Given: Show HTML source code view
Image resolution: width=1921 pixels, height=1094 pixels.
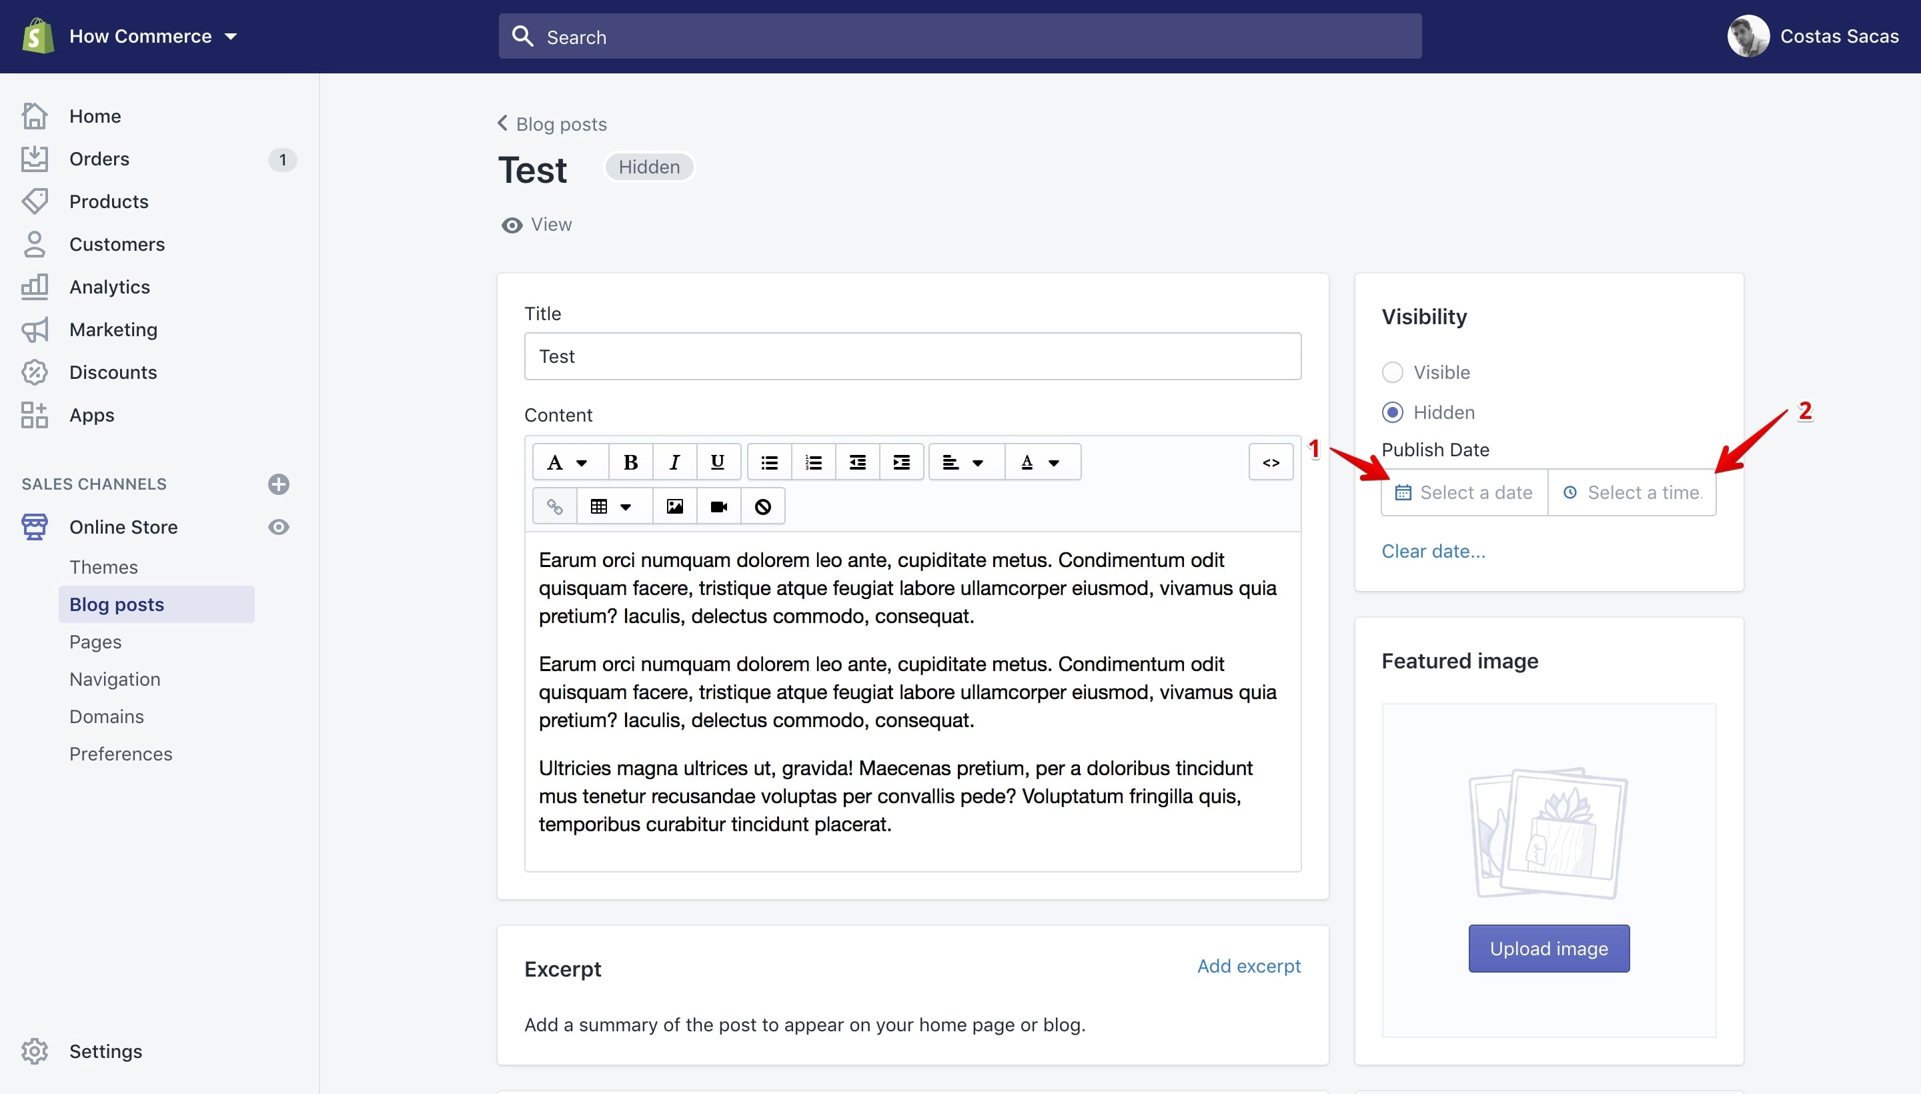Looking at the screenshot, I should click(x=1271, y=462).
